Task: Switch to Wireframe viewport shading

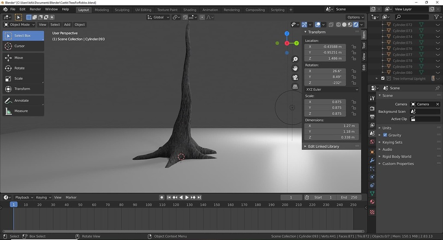Action: tap(338, 25)
